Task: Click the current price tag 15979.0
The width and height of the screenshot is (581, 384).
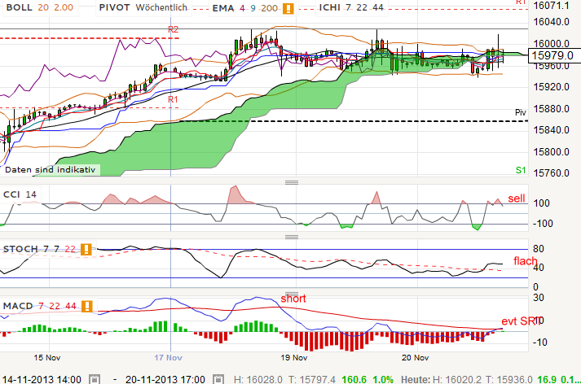Action: (x=553, y=55)
